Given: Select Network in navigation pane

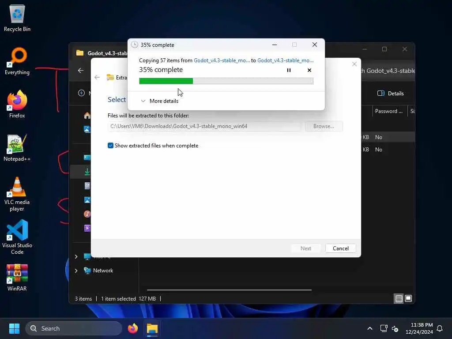Looking at the screenshot, I should pyautogui.click(x=103, y=271).
